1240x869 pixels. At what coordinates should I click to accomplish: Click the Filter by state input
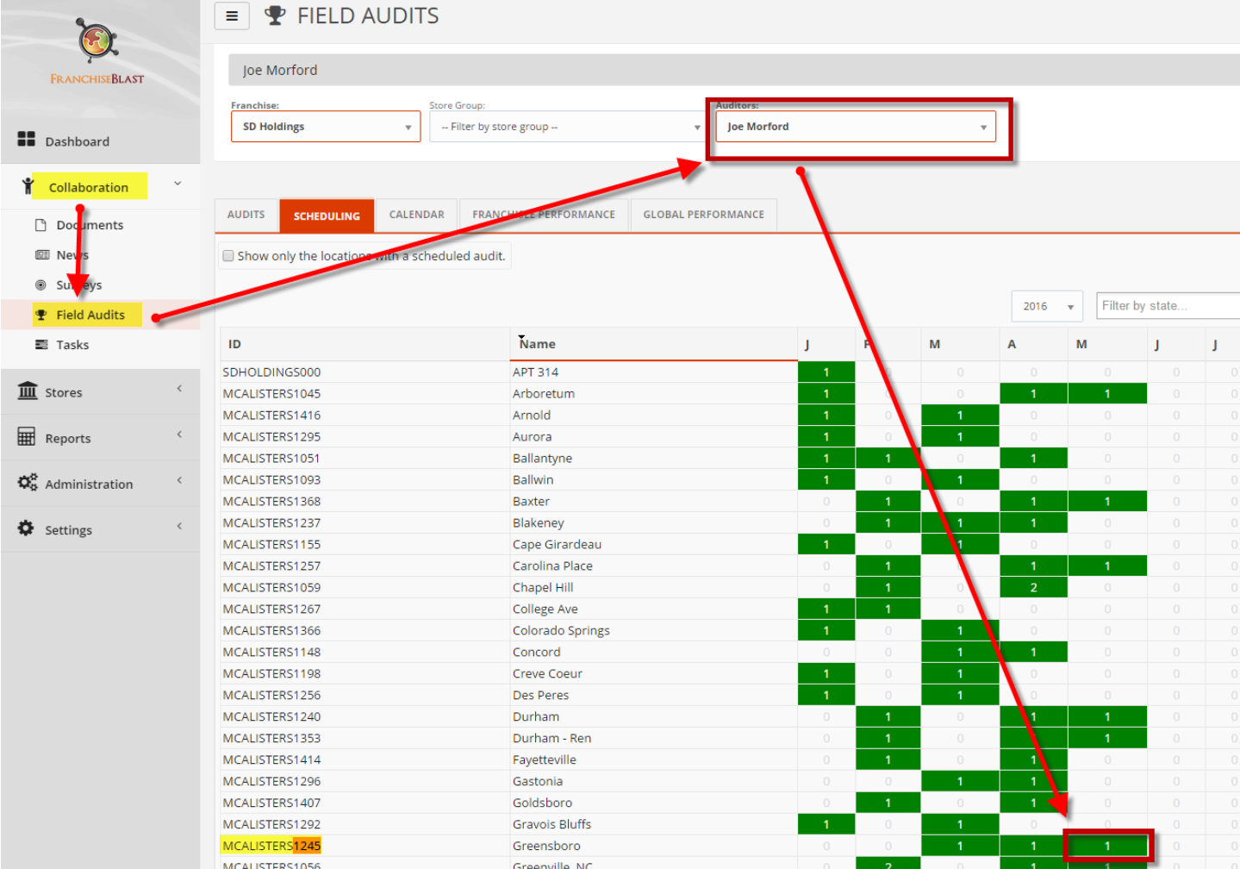[x=1168, y=306]
